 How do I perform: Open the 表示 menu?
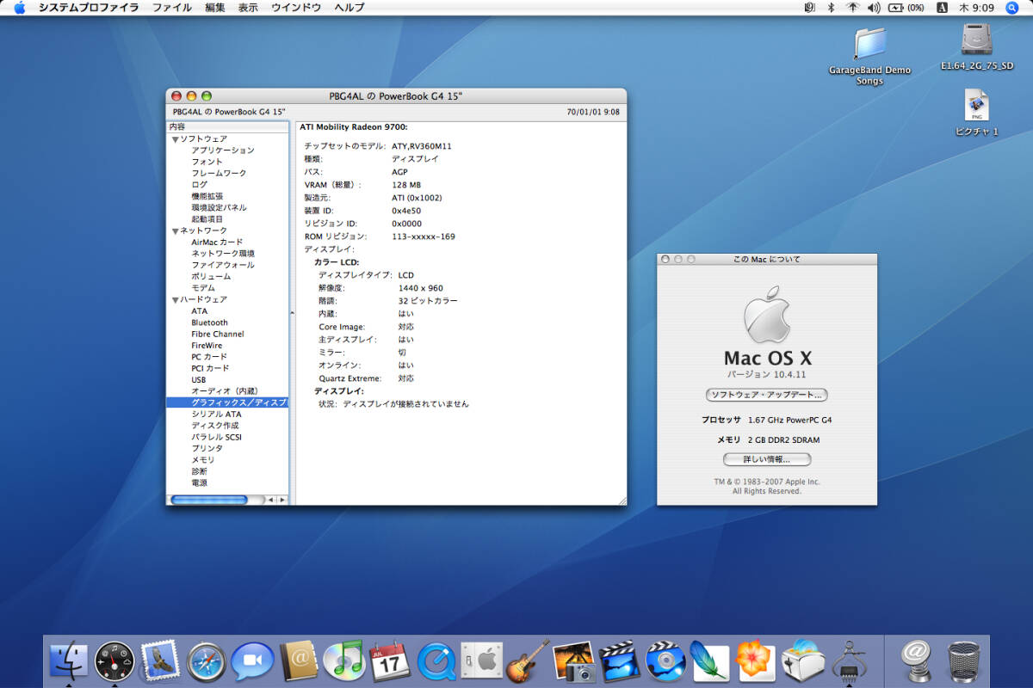pos(248,8)
